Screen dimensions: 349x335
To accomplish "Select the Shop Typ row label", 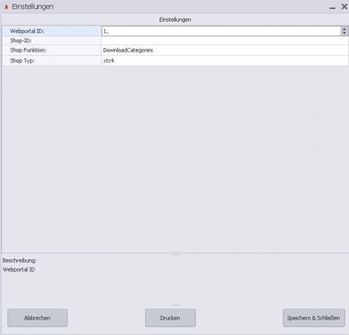I will [52, 61].
